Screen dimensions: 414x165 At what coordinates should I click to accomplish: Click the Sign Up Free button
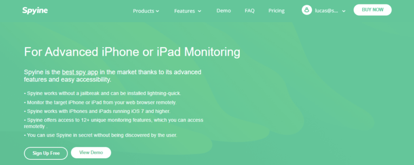(x=46, y=153)
